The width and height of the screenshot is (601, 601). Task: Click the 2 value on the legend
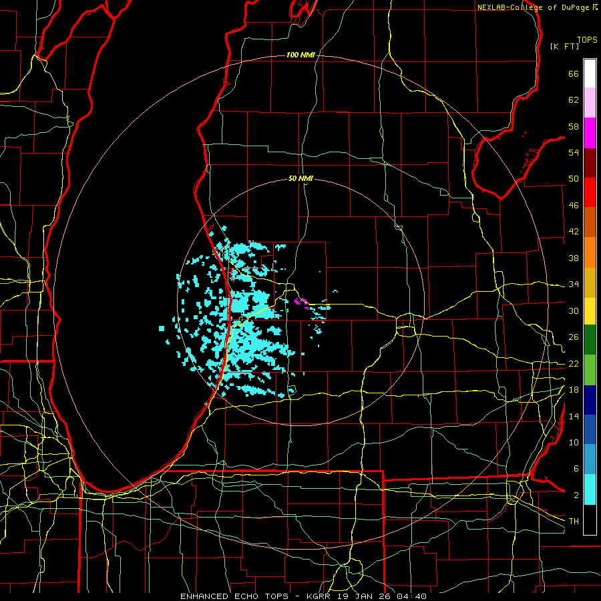click(x=576, y=495)
